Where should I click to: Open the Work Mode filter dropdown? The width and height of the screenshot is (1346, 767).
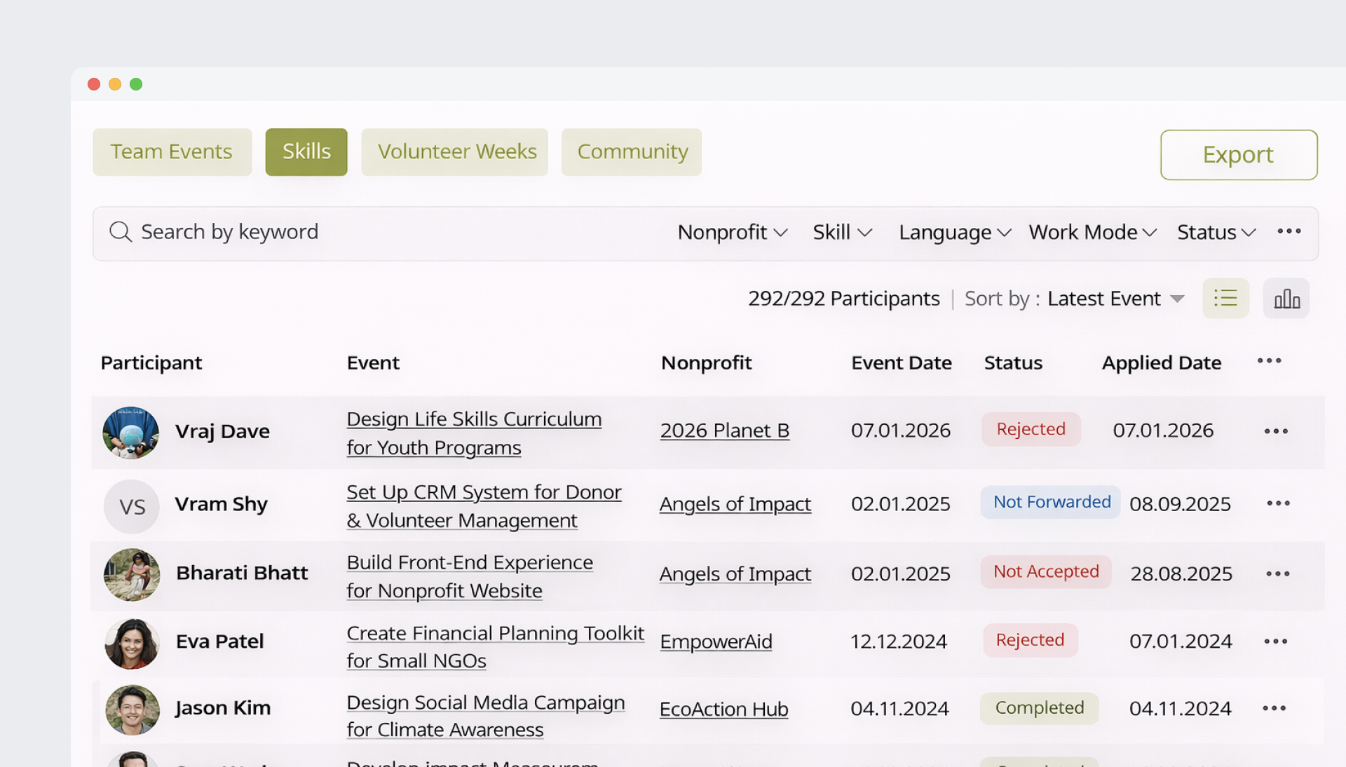[1092, 232]
